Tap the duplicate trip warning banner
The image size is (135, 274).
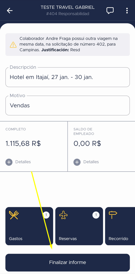tap(68, 44)
